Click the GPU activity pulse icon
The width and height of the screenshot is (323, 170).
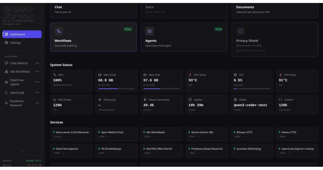pos(55,75)
